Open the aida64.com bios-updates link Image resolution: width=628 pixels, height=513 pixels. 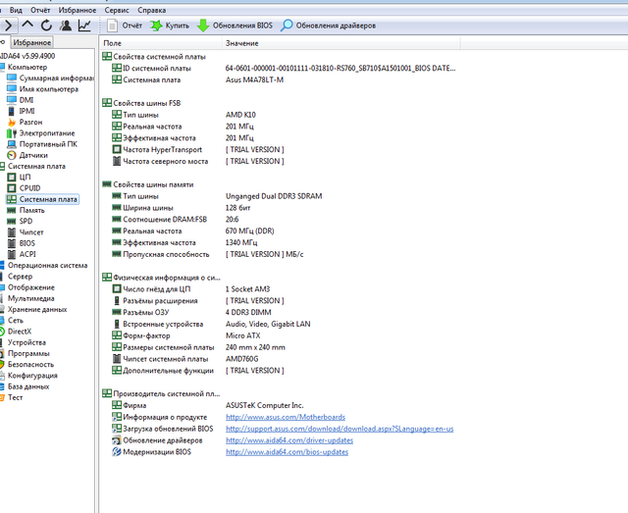[287, 452]
